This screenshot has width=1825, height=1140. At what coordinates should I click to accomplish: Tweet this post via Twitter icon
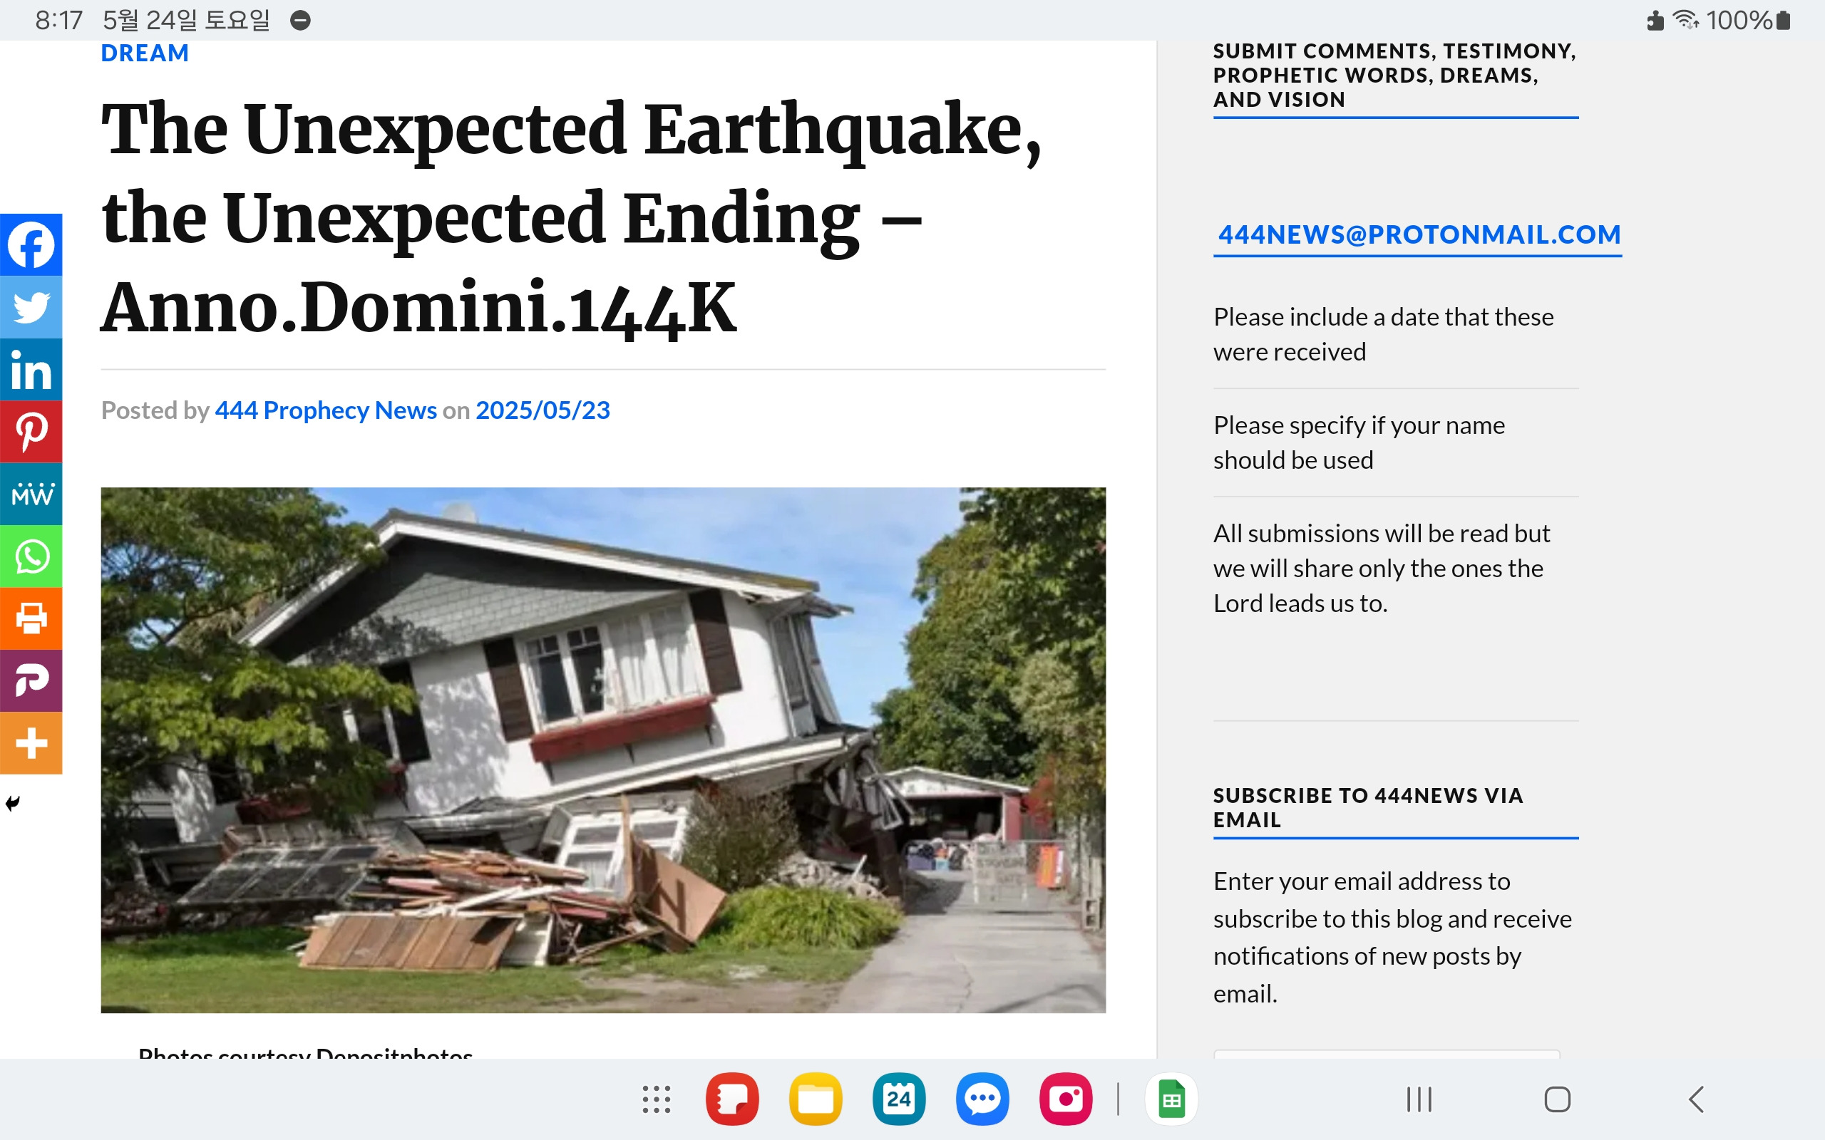coord(31,307)
